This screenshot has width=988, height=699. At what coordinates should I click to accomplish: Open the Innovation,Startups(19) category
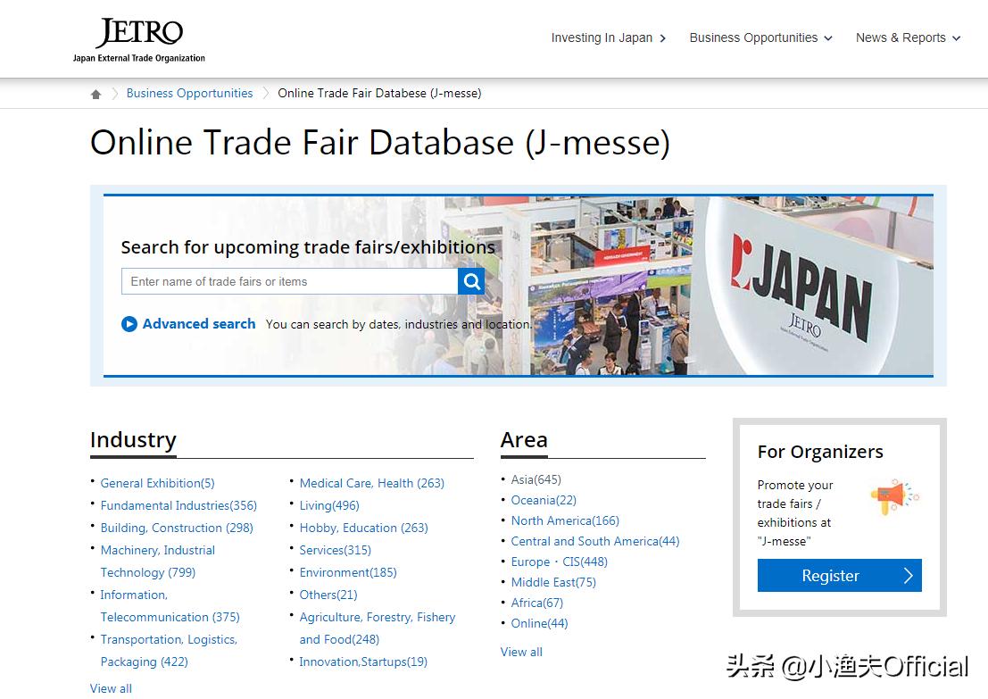362,662
